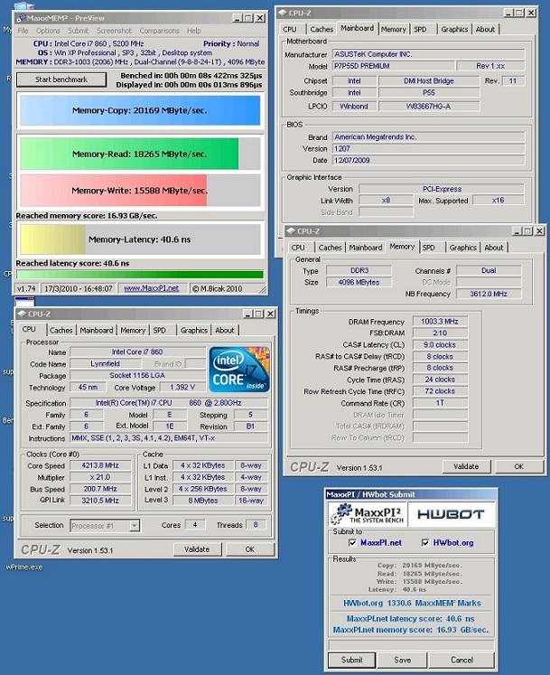Click the Link Width x8 value
The image size is (550, 675).
pos(386,201)
